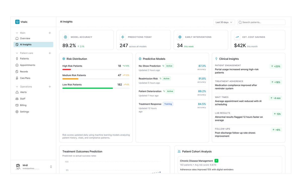Add item with plus next to Main
This screenshot has width=302, height=190.
(x=50, y=33)
